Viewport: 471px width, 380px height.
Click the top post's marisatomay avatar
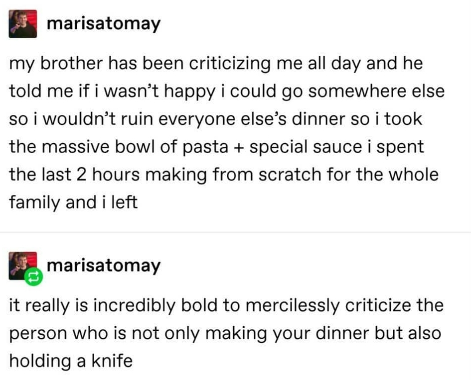coord(23,24)
